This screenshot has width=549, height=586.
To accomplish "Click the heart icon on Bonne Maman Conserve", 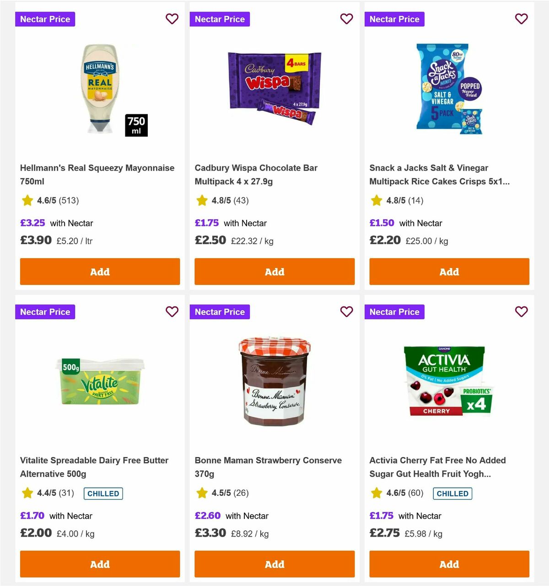I will pyautogui.click(x=347, y=312).
